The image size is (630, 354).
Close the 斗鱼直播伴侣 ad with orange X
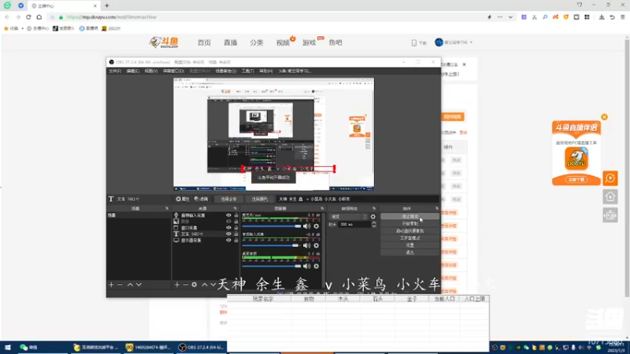[604, 117]
